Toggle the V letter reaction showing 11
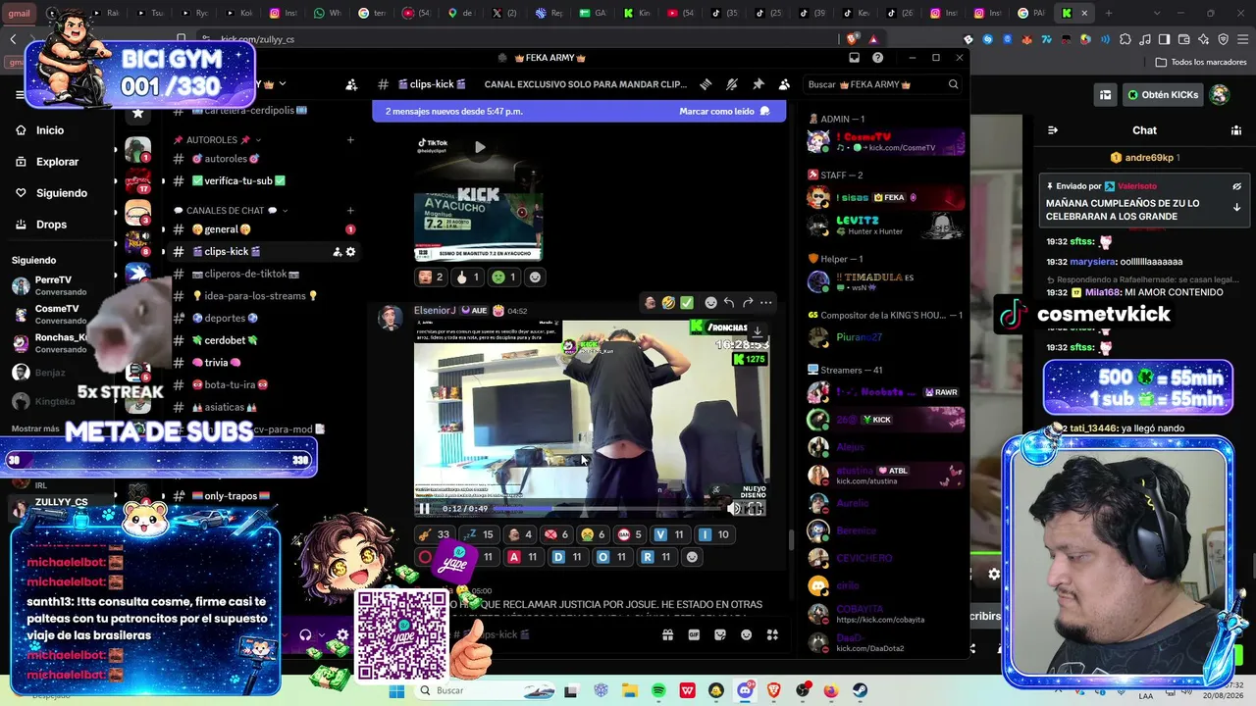Image resolution: width=1256 pixels, height=706 pixels. point(669,534)
